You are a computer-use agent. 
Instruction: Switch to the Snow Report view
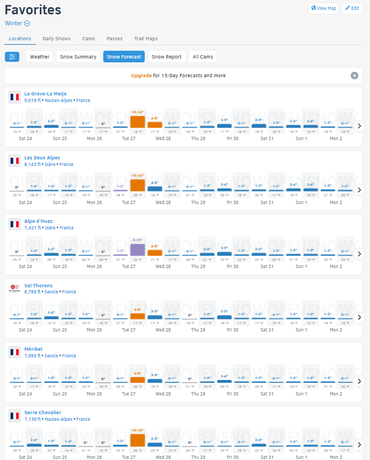click(166, 57)
